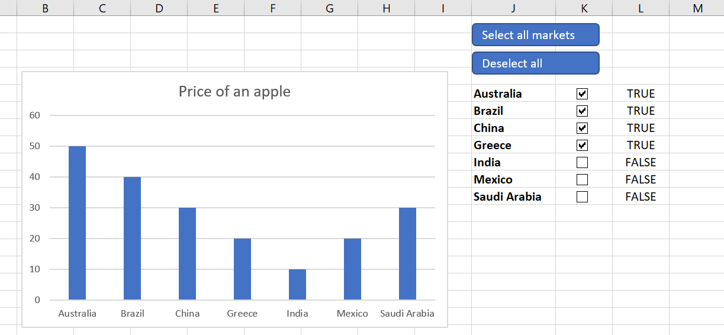The width and height of the screenshot is (724, 335).
Task: Uncheck the Brazil checkbox
Action: pos(582,111)
